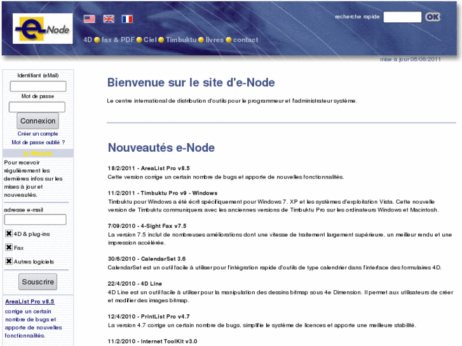Uncheck the 4D & plug-ins checkbox
The image size is (462, 346).
tap(9, 234)
